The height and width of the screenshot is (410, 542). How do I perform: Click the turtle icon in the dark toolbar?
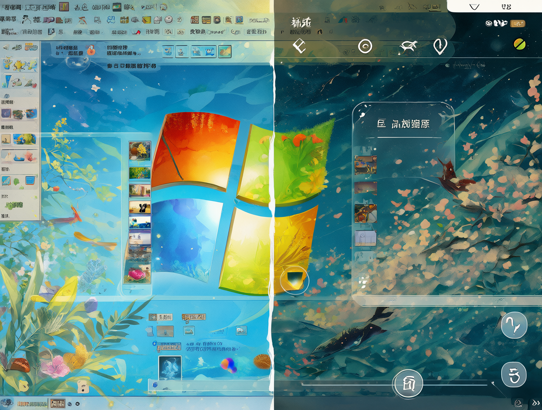click(x=408, y=46)
